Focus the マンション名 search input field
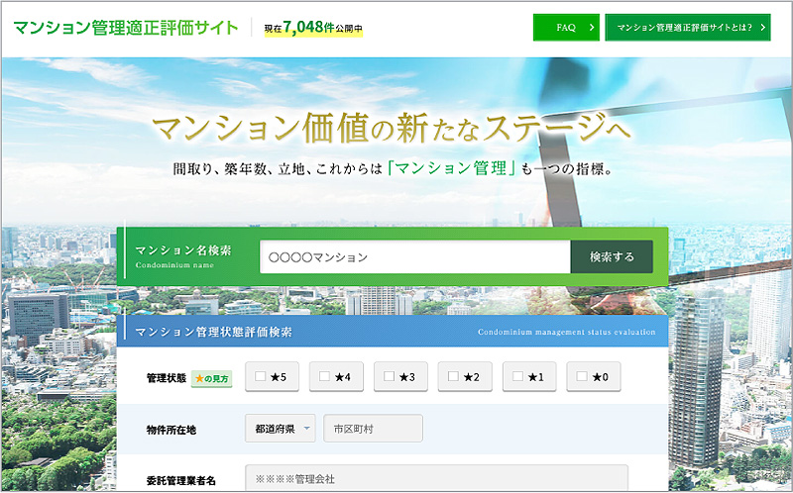 point(414,256)
